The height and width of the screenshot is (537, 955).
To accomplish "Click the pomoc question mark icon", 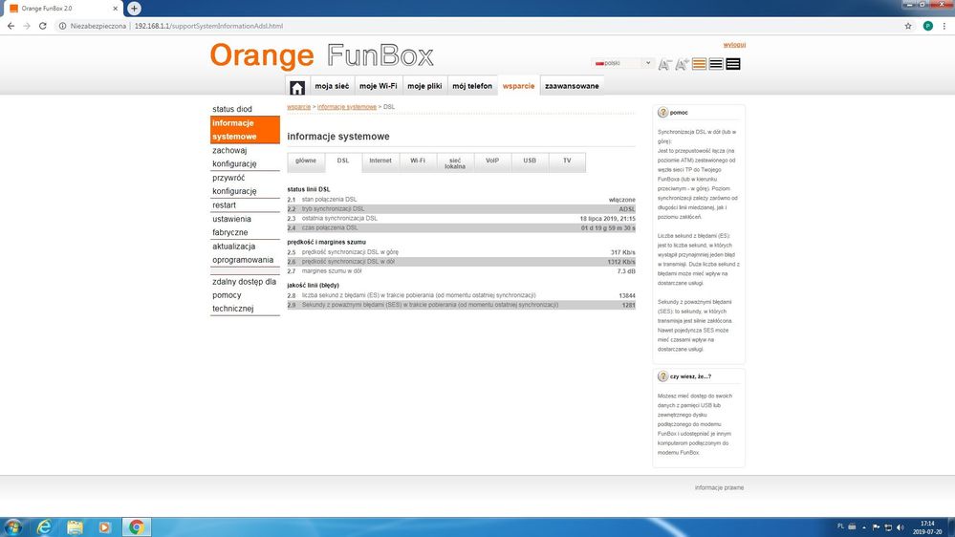I will (x=662, y=112).
